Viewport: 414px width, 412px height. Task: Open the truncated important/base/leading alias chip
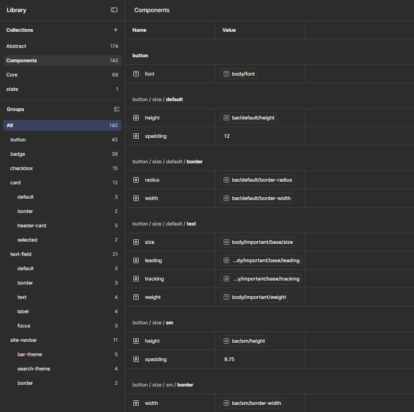pyautogui.click(x=261, y=260)
